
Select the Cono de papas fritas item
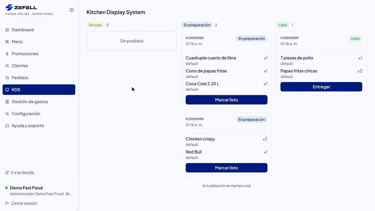coord(206,71)
